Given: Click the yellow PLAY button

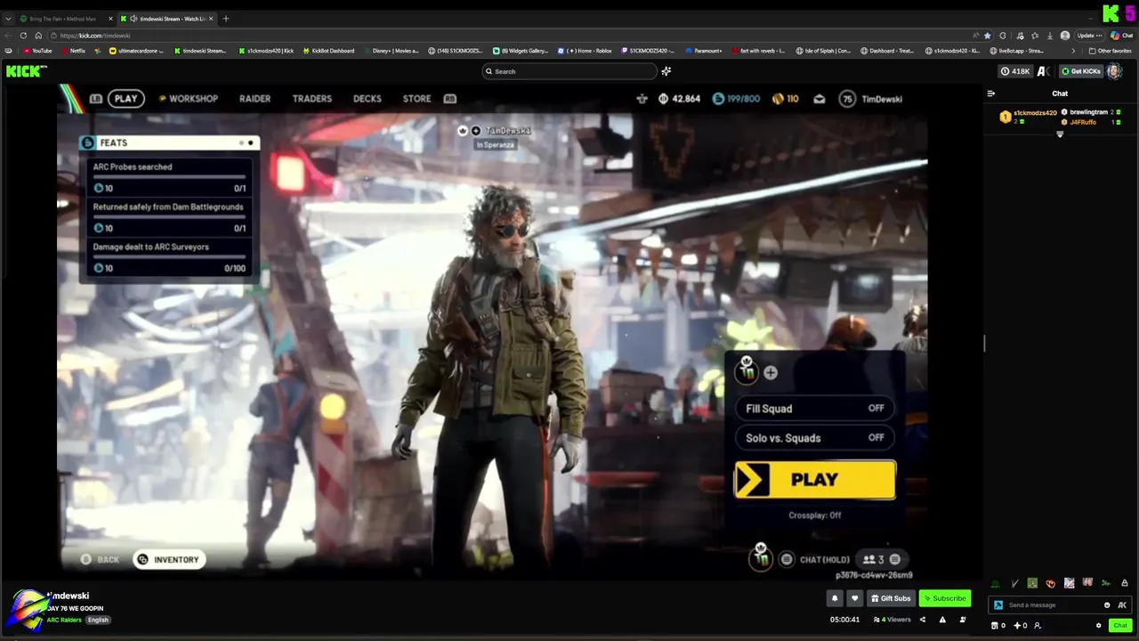Looking at the screenshot, I should coord(814,480).
